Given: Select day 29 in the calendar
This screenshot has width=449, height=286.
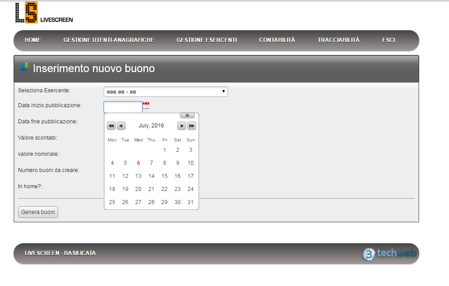Looking at the screenshot, I should point(165,202).
